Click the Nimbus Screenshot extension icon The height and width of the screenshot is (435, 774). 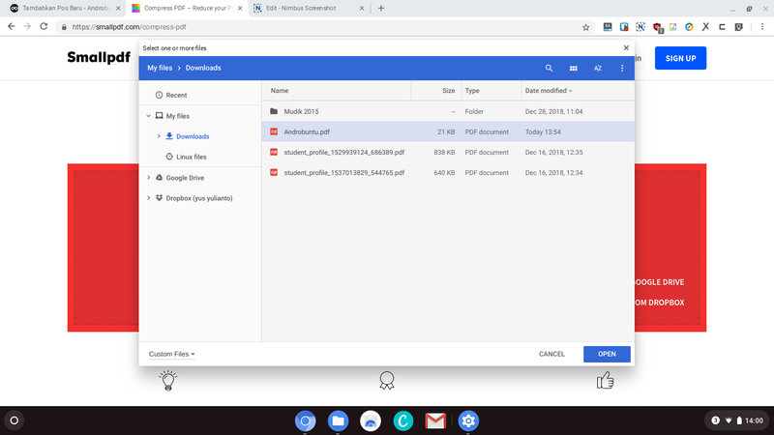tap(640, 27)
